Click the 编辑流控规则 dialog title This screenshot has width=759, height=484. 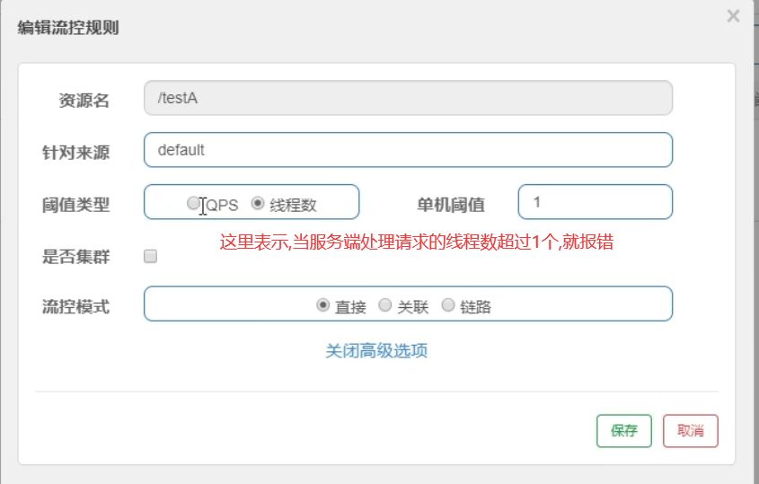click(x=68, y=27)
